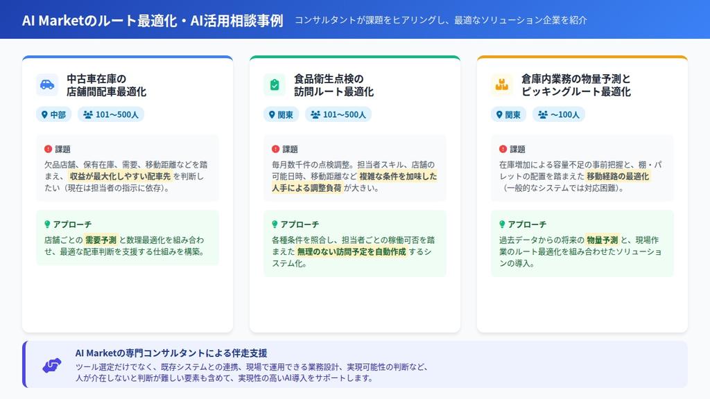This screenshot has width=710, height=399.
Task: Click the clipboard check icon for 食品衛生点検
Action: pyautogui.click(x=275, y=85)
